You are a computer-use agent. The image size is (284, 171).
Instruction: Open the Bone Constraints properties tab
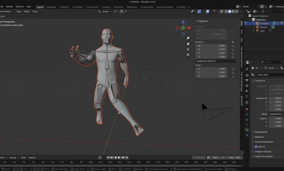247,135
